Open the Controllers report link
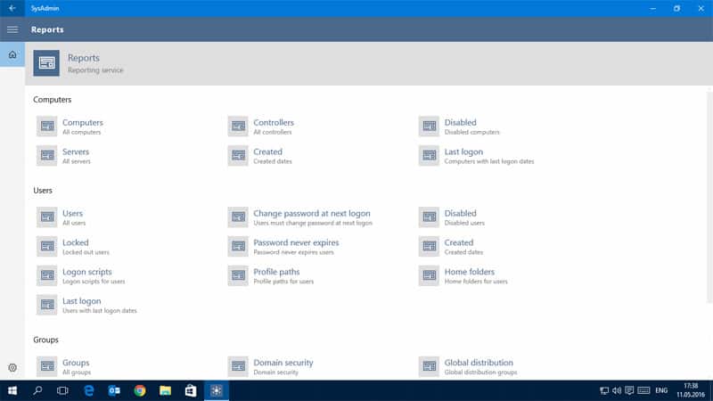713x401 pixels. (274, 122)
